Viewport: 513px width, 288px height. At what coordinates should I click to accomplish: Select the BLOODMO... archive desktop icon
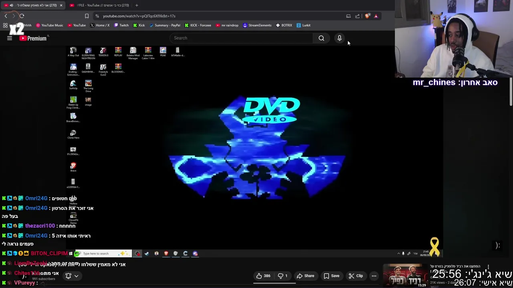pyautogui.click(x=118, y=68)
